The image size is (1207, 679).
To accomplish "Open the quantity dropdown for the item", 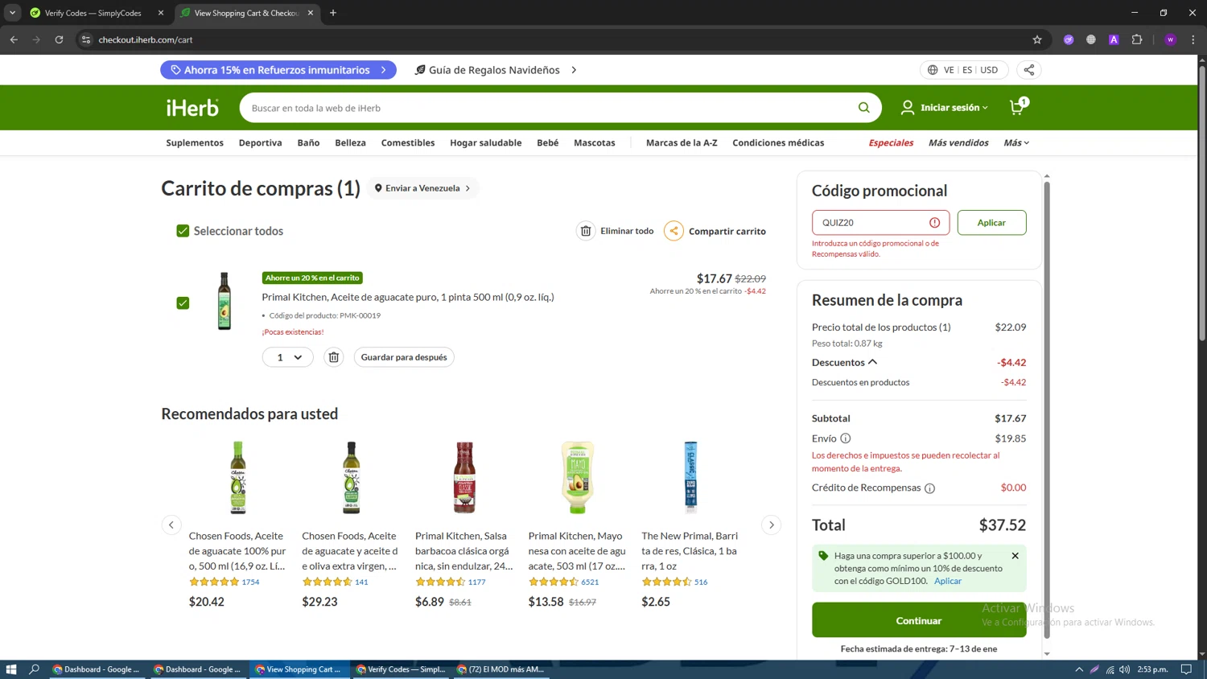I will pos(288,357).
